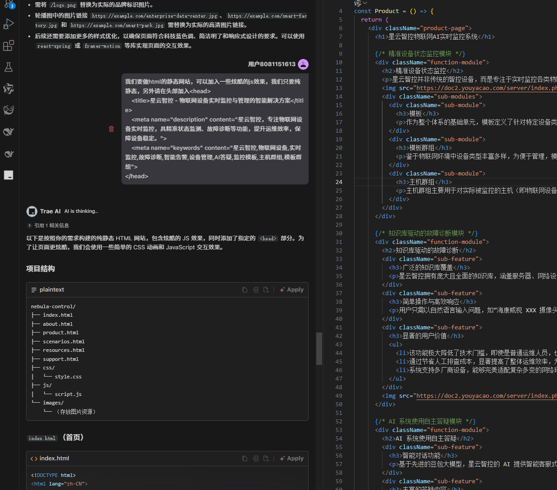Screen dimensions: 557x490
Task: Open the Run and Debug view
Action: pyautogui.click(x=9, y=23)
